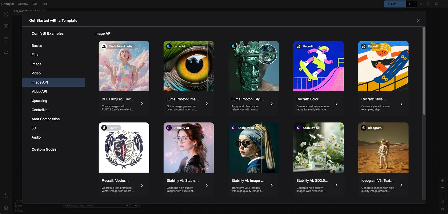The image size is (448, 214).
Task: Open the workflows folder sidebar icon
Action: [x=6, y=52]
